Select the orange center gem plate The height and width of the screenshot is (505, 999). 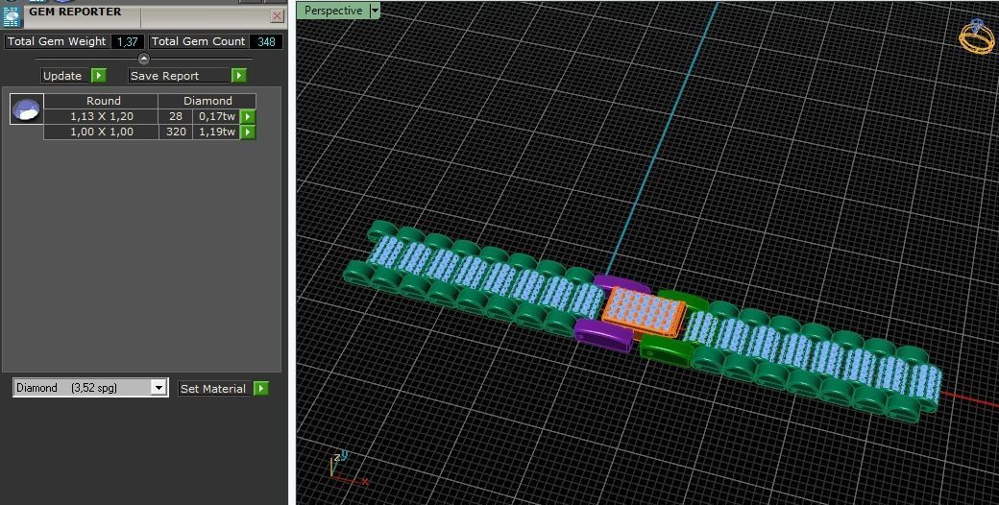click(x=644, y=313)
